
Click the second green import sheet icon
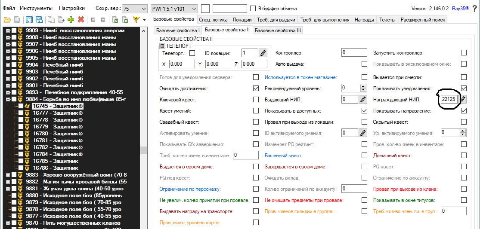coord(125,20)
